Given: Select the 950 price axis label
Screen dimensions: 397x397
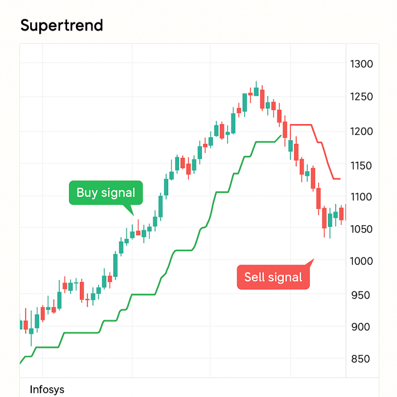Looking at the screenshot, I should point(361,295).
